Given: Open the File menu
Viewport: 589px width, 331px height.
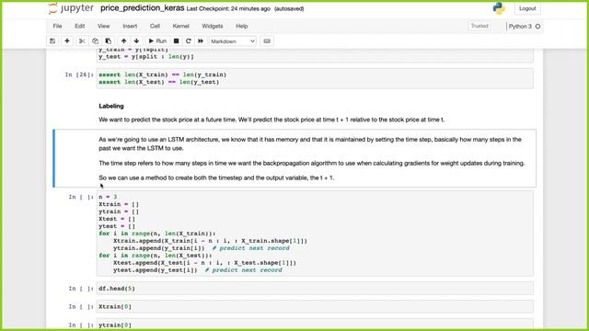Looking at the screenshot, I should pos(57,26).
